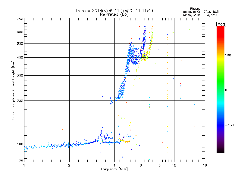Viewport: 241px width, 180px height.
Task: Click the y-axis tick label '750'
Action: 20,19
